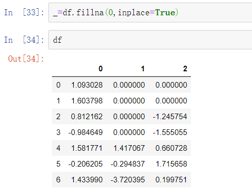The height and width of the screenshot is (191, 252).
Task: Select the In [34] prompt label
Action: [24, 40]
